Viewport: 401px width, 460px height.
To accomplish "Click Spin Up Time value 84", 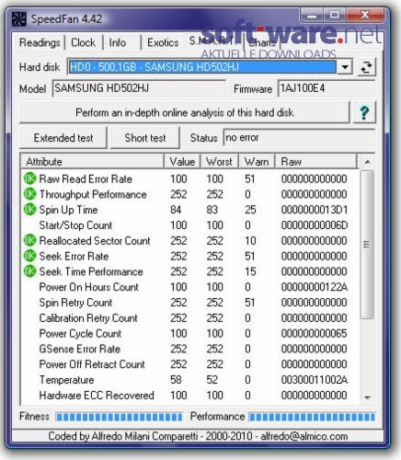I will click(x=176, y=210).
